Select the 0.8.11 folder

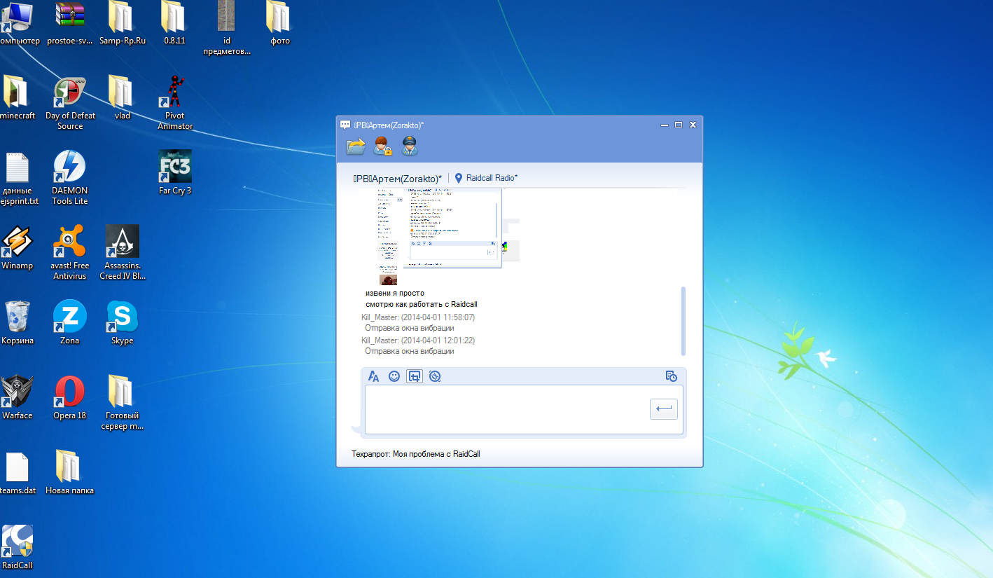[x=174, y=23]
